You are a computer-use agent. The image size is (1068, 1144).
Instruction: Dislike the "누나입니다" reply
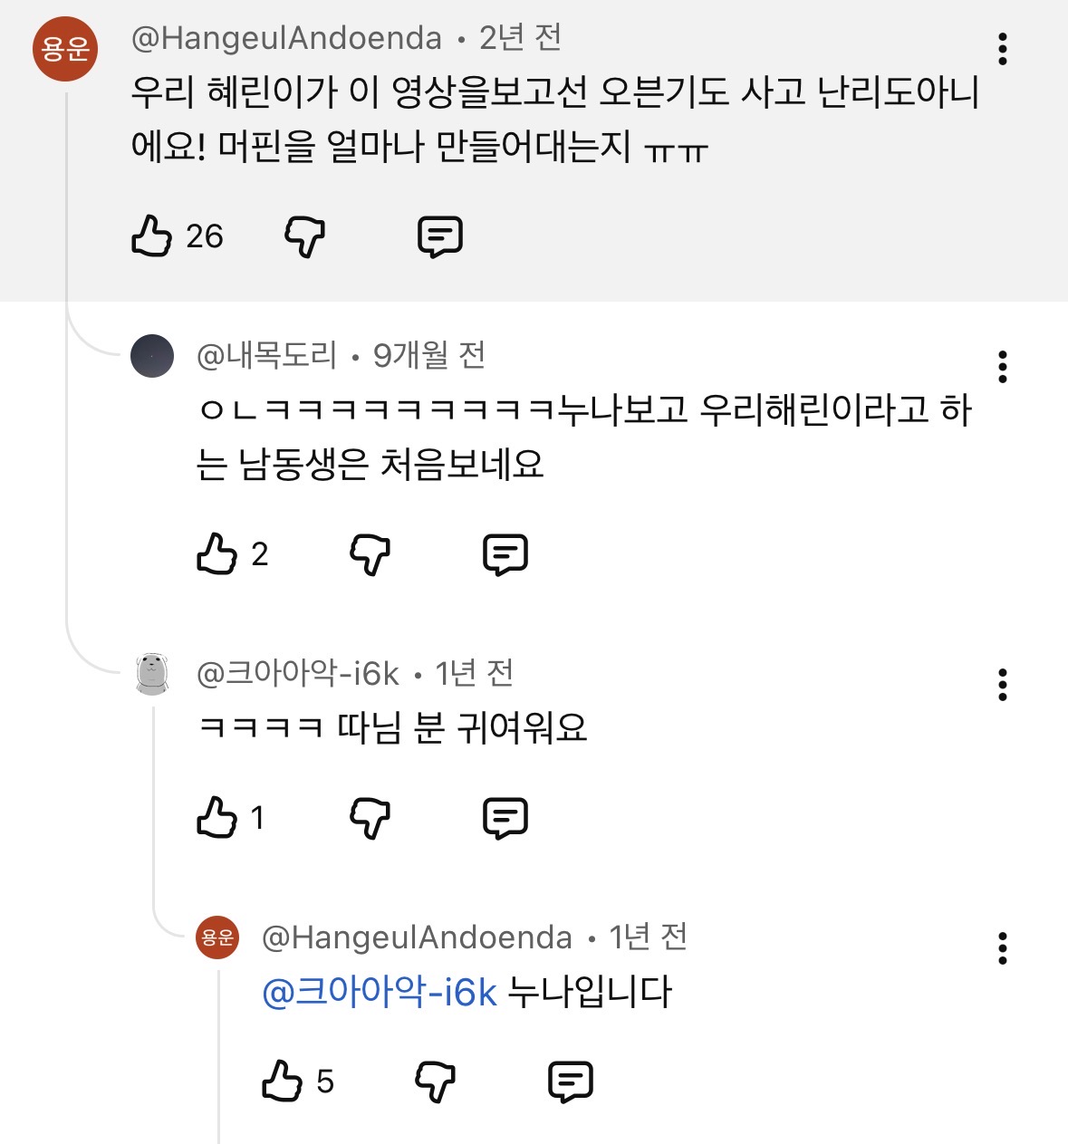tap(436, 1082)
